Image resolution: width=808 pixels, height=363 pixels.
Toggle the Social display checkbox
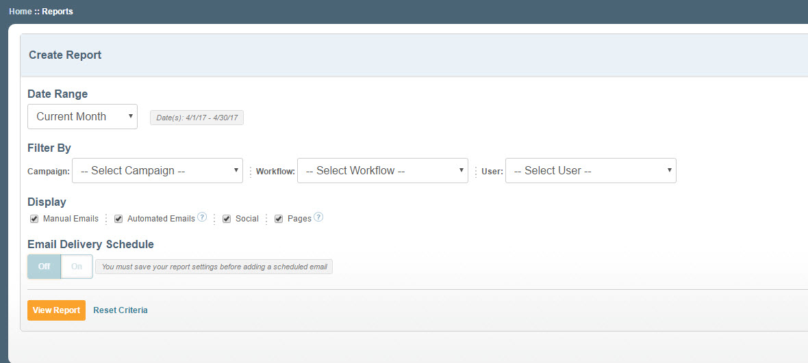[227, 219]
